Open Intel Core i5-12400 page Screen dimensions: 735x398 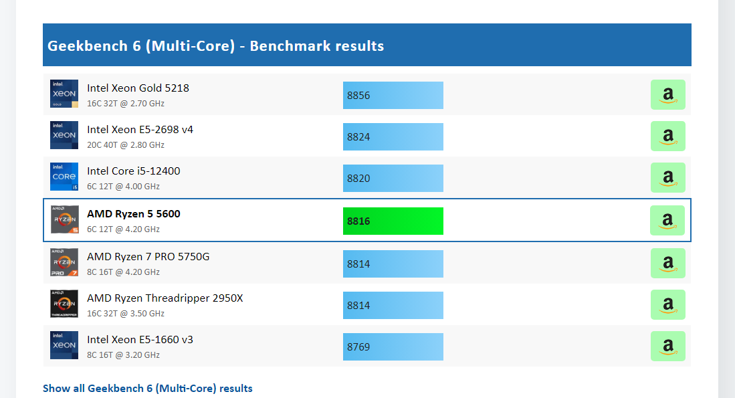[134, 171]
